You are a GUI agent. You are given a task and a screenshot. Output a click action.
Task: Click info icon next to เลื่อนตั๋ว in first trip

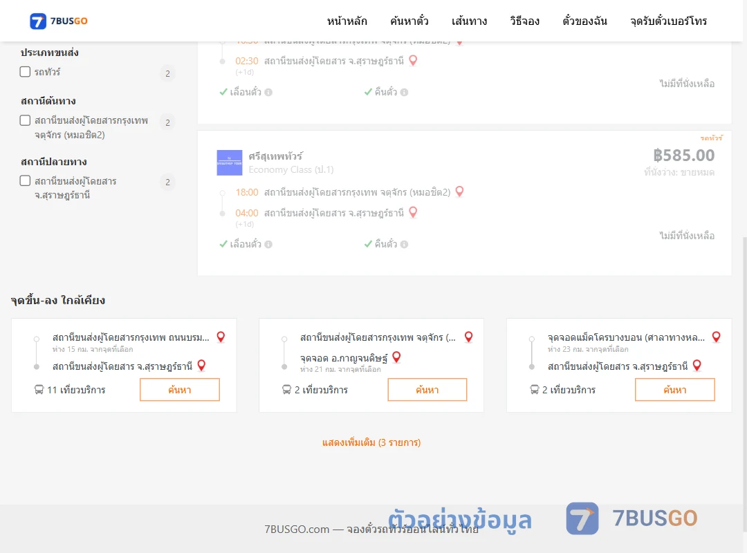[268, 93]
